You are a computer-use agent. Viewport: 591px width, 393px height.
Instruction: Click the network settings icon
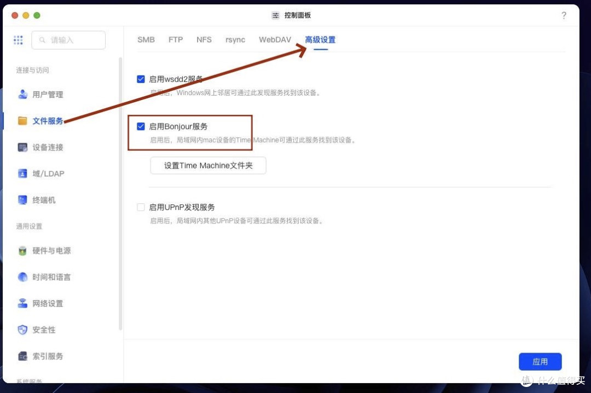(22, 303)
